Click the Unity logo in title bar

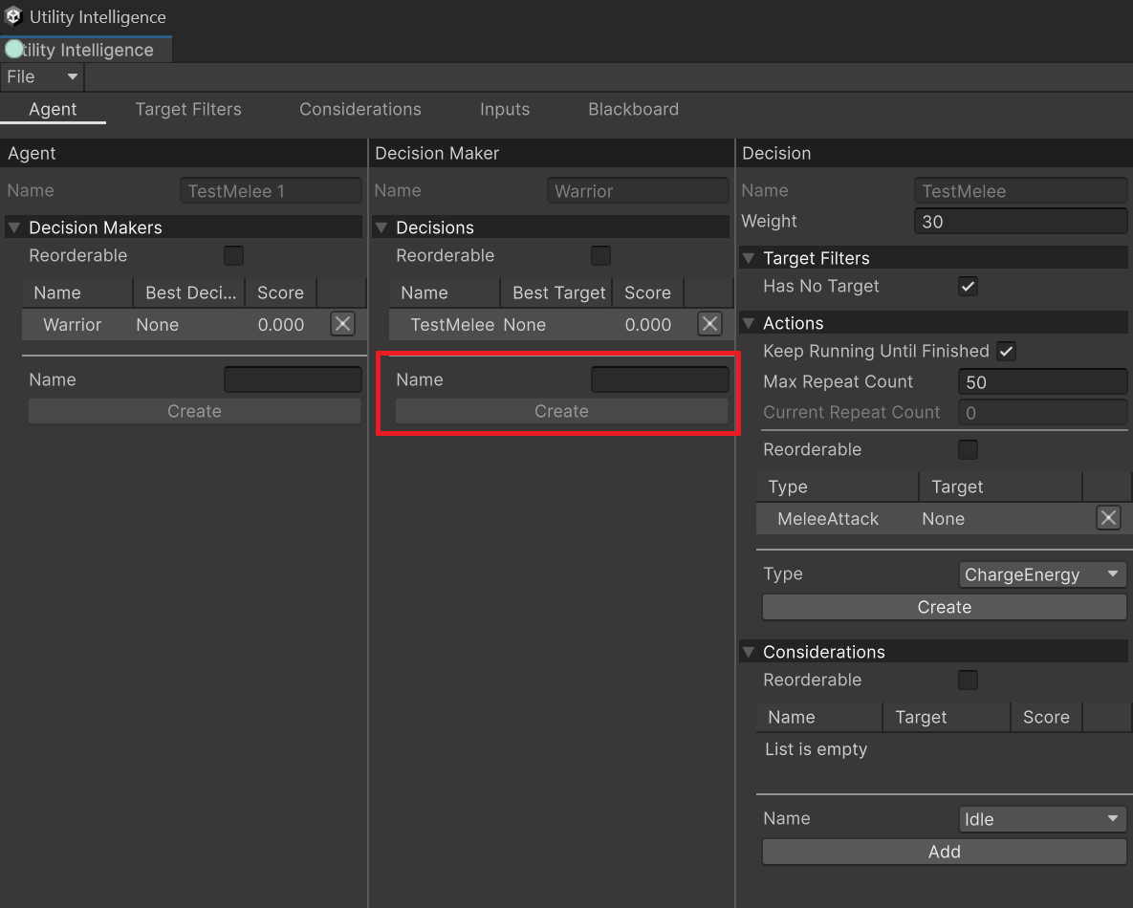click(x=13, y=16)
